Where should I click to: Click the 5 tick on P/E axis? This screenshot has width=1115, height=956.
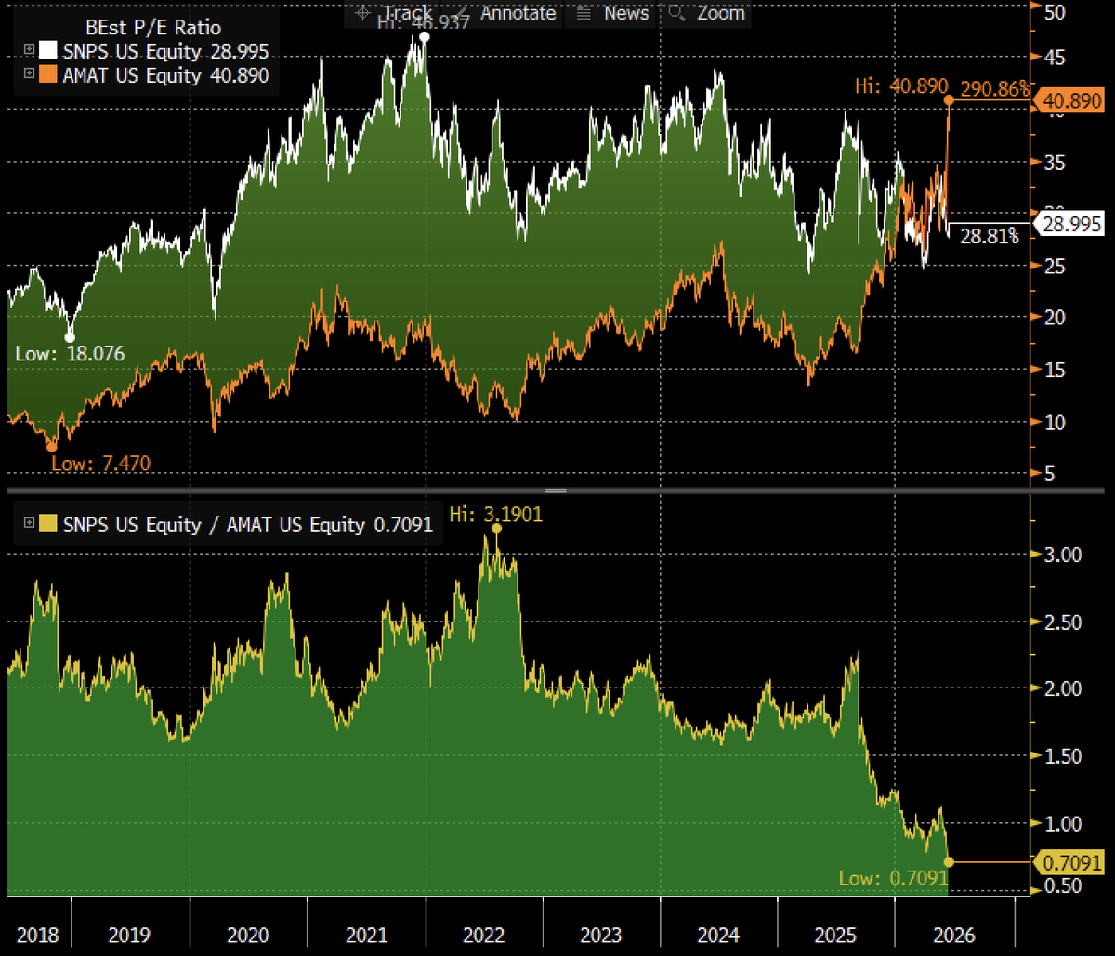pos(1050,474)
